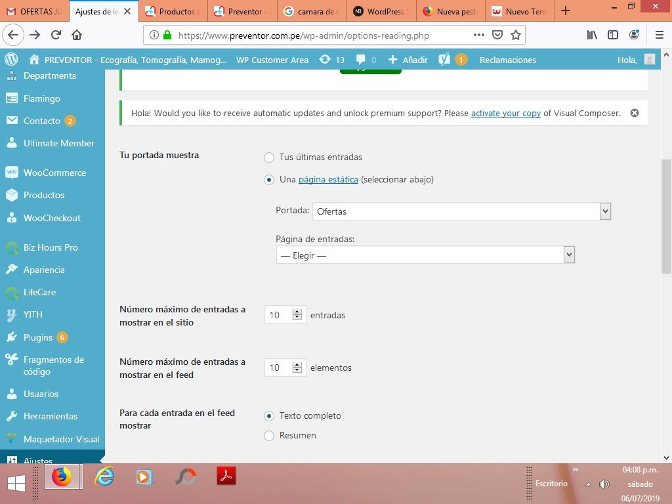
Task: Open the page actions three-dot menu
Action: click(x=478, y=35)
